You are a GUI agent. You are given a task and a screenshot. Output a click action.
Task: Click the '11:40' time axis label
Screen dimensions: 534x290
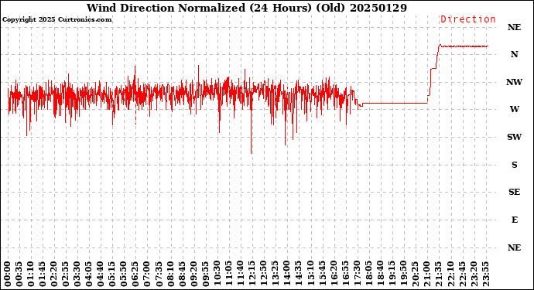tap(241, 275)
